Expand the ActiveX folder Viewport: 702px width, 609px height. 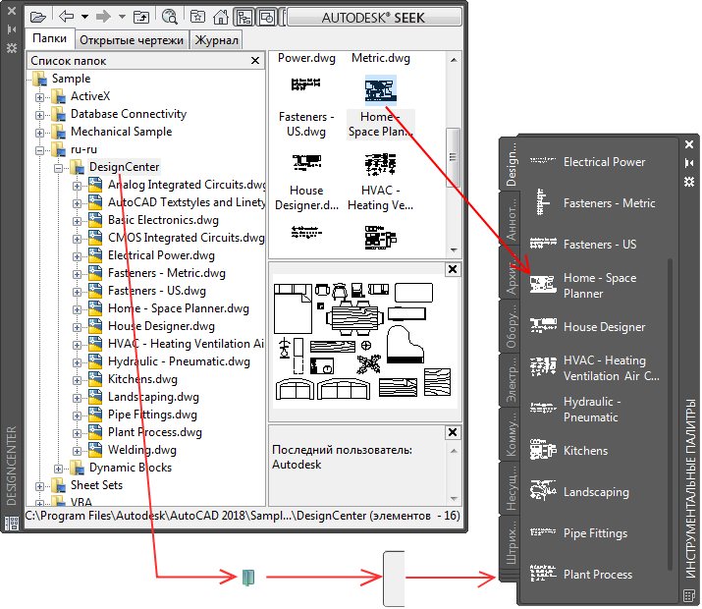pos(40,97)
